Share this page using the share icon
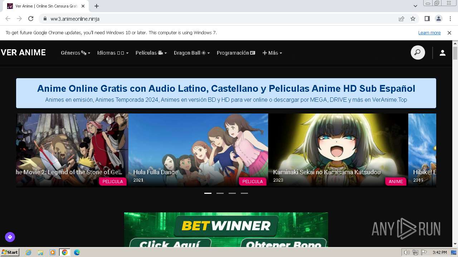 401,19
